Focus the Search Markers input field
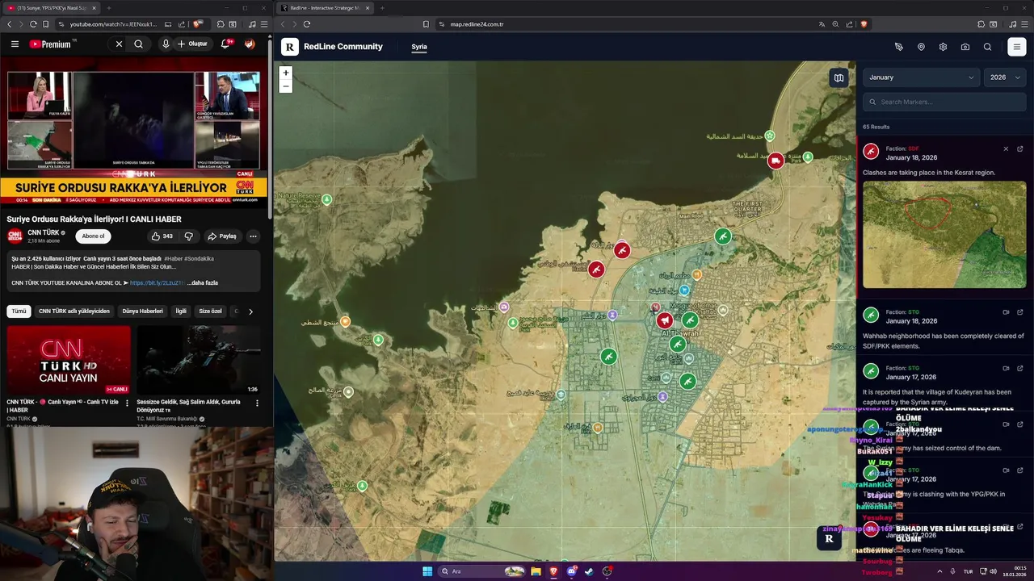The width and height of the screenshot is (1034, 581). pos(944,102)
